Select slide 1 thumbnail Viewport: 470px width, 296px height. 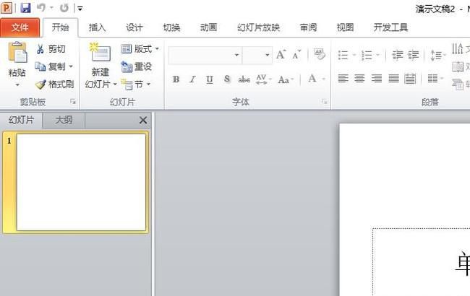[x=81, y=182]
